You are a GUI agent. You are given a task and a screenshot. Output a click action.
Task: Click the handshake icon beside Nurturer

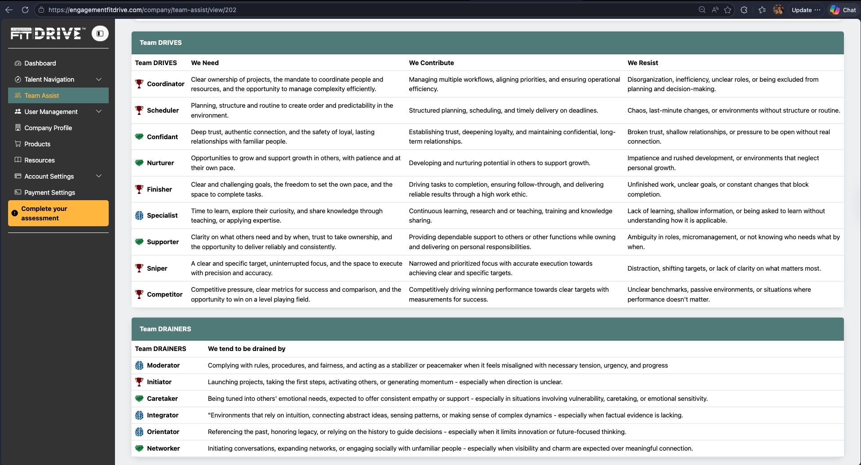[x=139, y=163]
